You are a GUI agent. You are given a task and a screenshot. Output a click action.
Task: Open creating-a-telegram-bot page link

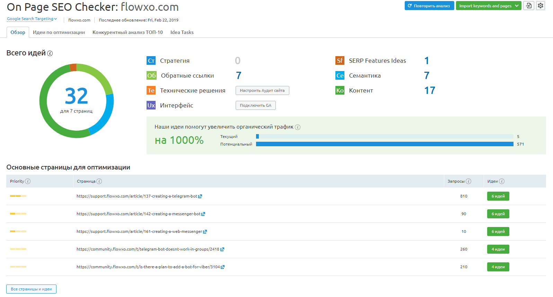point(137,196)
